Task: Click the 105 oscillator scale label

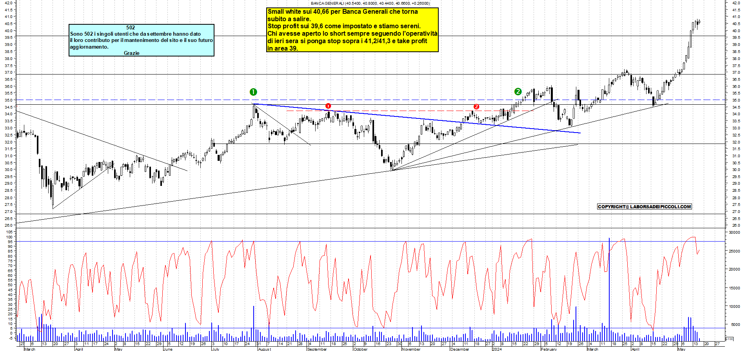Action: 10,232
